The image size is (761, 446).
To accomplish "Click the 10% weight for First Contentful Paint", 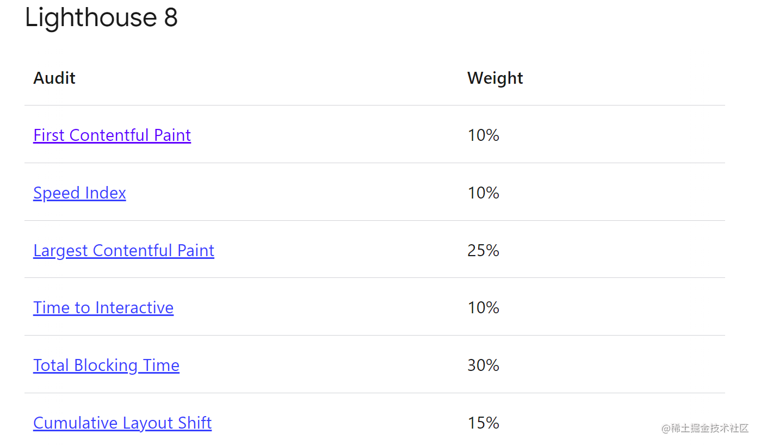I will 483,135.
